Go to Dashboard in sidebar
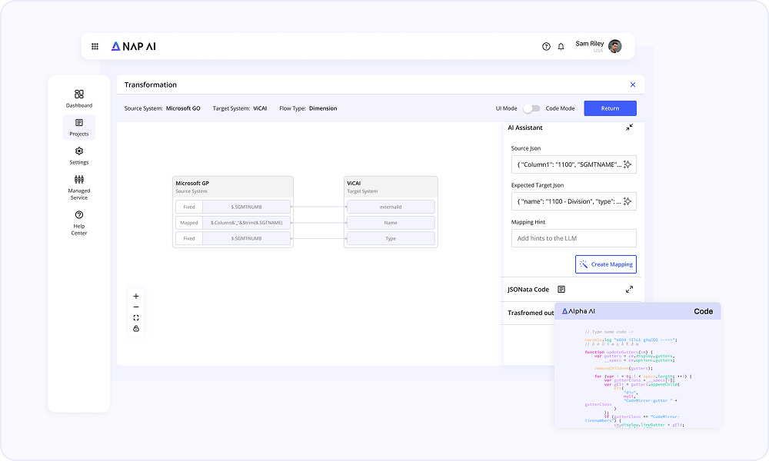Screen dimensions: 769x461 point(79,98)
